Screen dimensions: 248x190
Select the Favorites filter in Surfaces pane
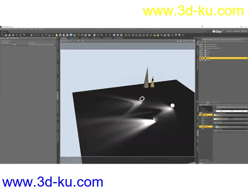[x=203, y=109]
